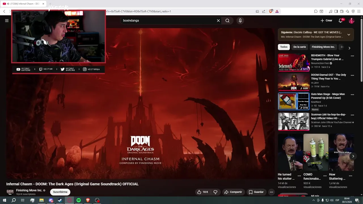Open options for BEHEMOTH video
Image resolution: width=363 pixels, height=204 pixels.
pos(352,56)
